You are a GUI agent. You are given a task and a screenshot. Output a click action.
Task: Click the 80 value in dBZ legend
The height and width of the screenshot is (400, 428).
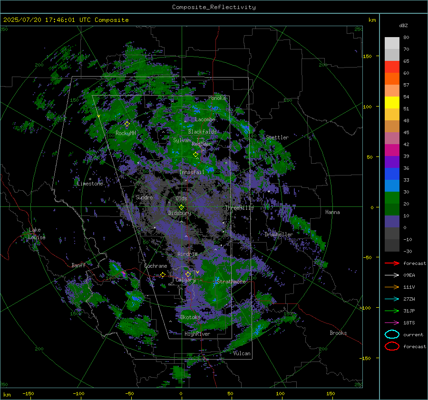(406, 38)
